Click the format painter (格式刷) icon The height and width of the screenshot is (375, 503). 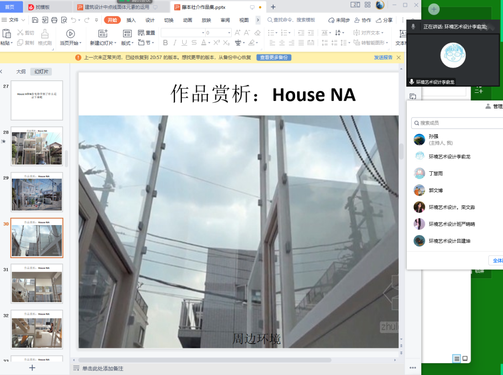click(x=45, y=34)
